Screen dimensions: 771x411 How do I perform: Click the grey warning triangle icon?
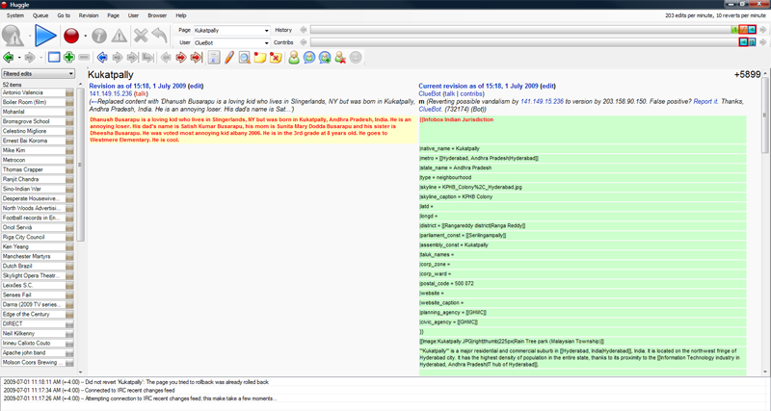pyautogui.click(x=119, y=36)
